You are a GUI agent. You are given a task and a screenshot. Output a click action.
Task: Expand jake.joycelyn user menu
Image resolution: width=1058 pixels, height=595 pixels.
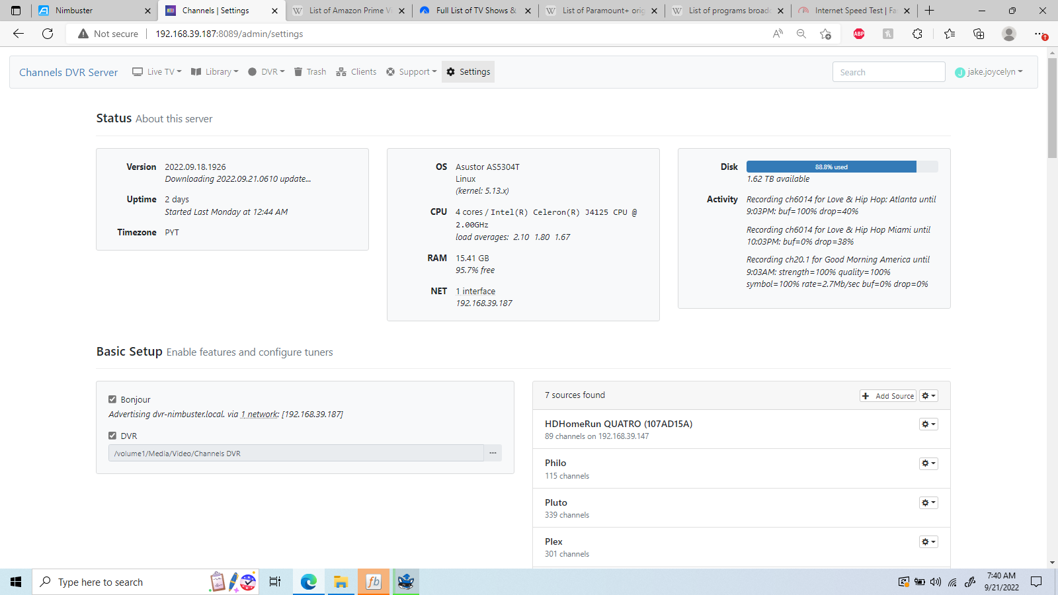pos(989,72)
